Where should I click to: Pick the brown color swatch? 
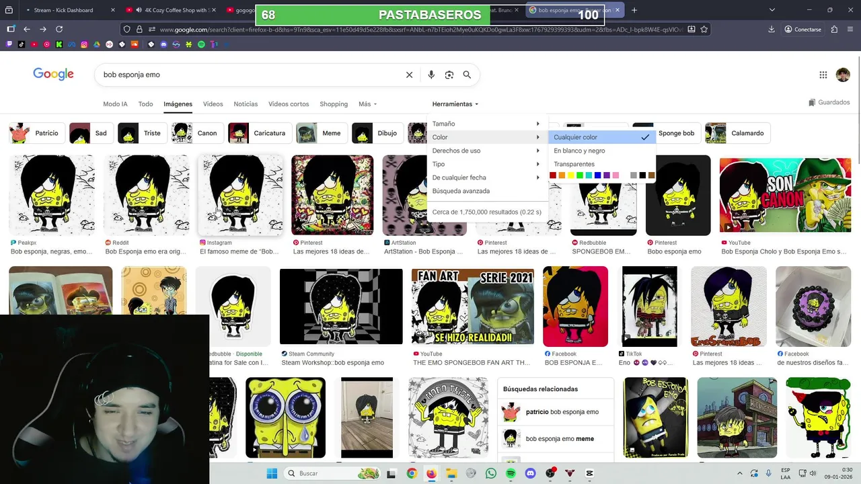click(651, 175)
